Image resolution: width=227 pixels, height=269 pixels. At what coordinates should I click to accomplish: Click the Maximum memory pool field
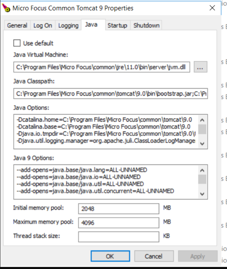point(119,222)
